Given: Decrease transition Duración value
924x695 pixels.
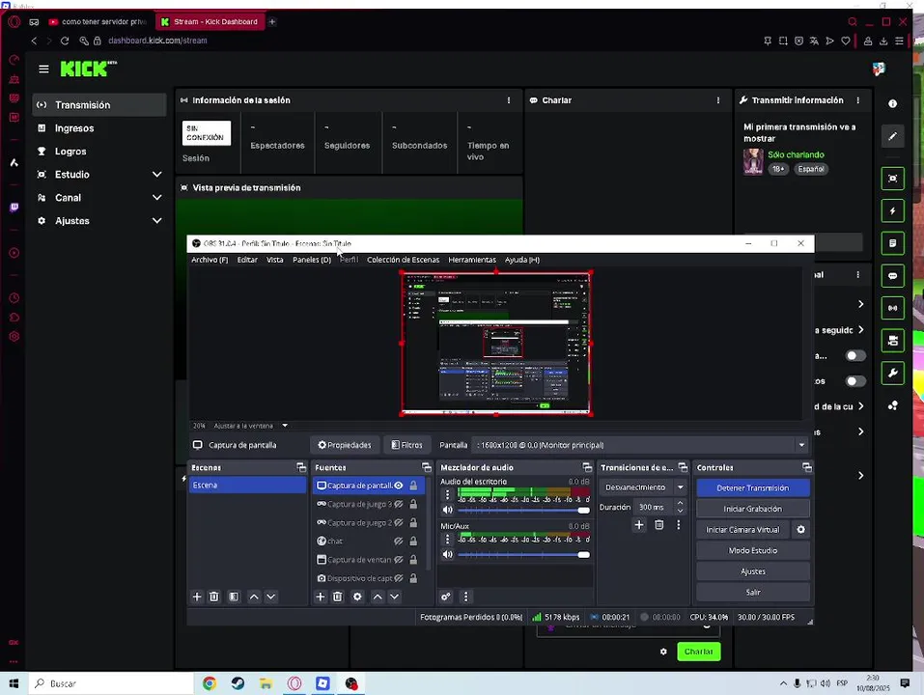Looking at the screenshot, I should [680, 511].
